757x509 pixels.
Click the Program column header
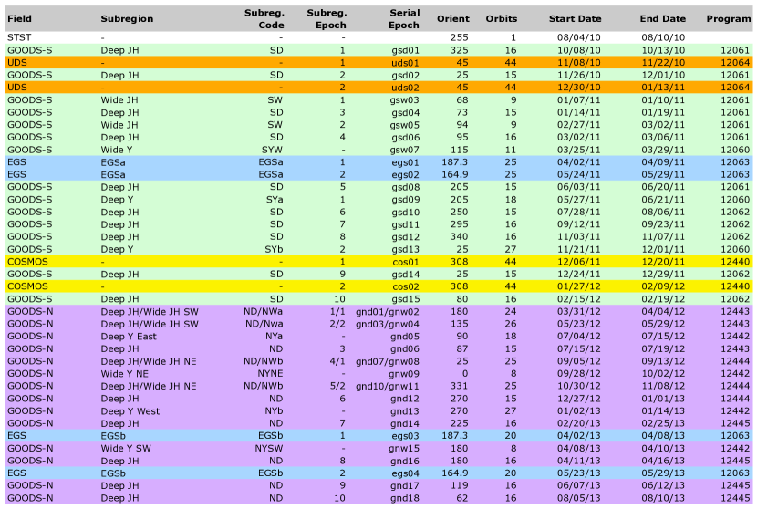pos(729,19)
